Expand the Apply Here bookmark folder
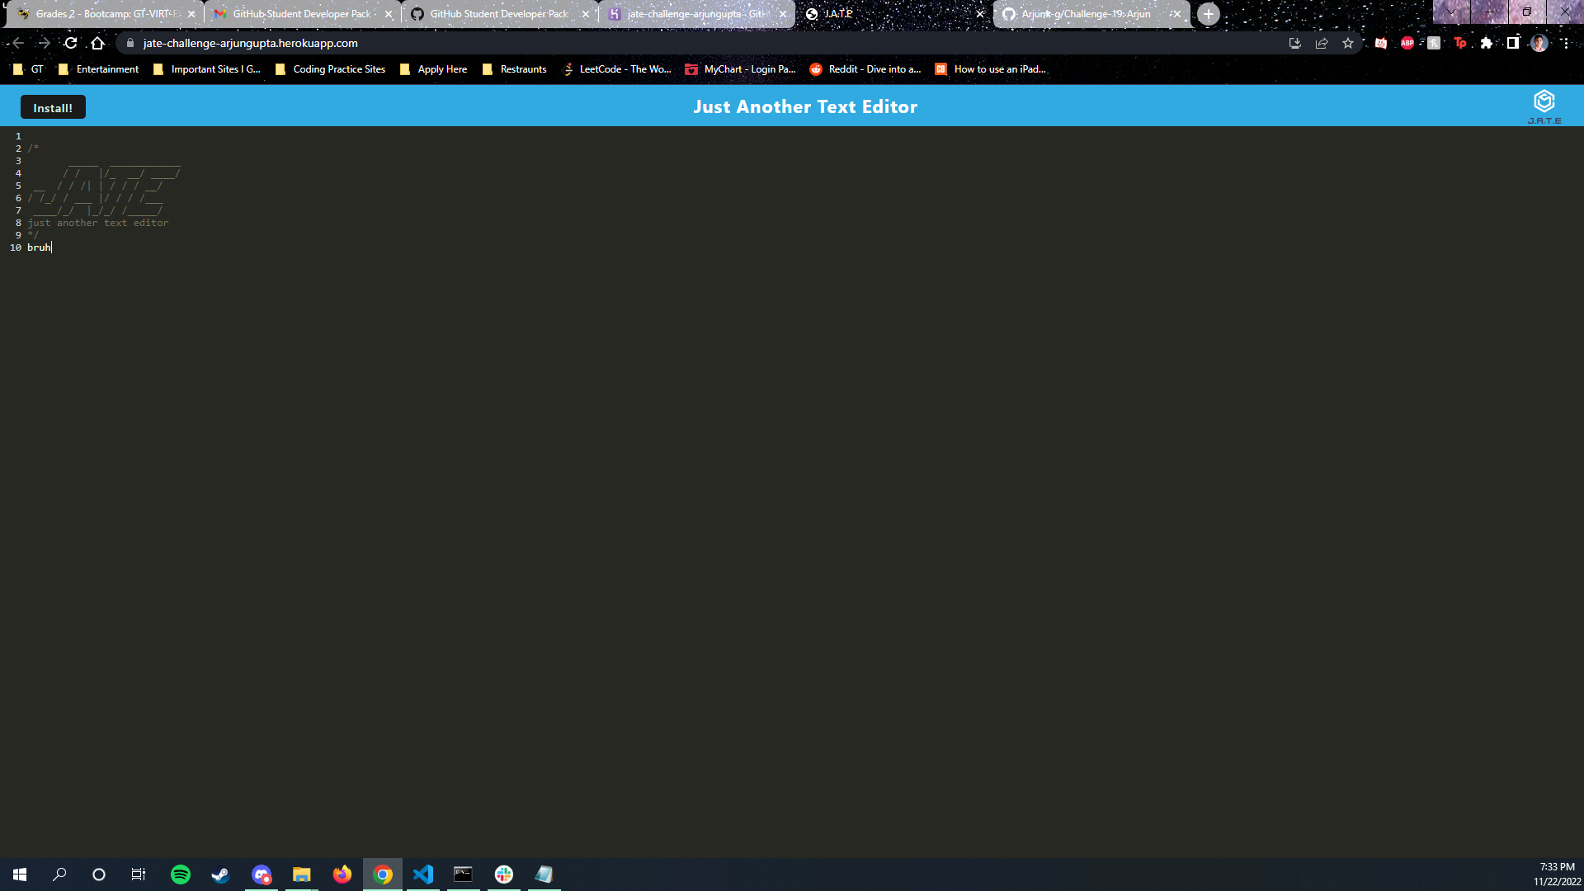Screen dimensions: 1584x891 click(x=433, y=69)
